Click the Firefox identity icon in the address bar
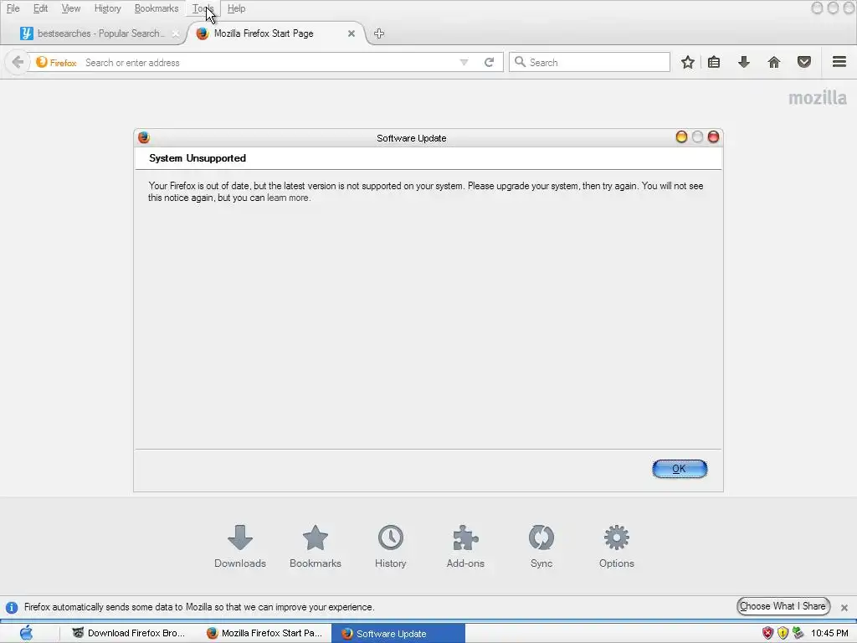The width and height of the screenshot is (857, 643). click(x=42, y=62)
